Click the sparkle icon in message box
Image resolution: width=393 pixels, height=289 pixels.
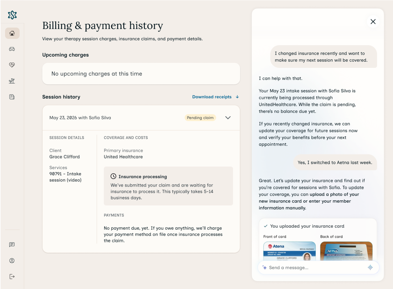[x=264, y=267]
